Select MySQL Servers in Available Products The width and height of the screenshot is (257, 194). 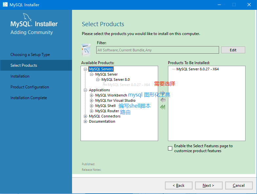tap(101, 69)
